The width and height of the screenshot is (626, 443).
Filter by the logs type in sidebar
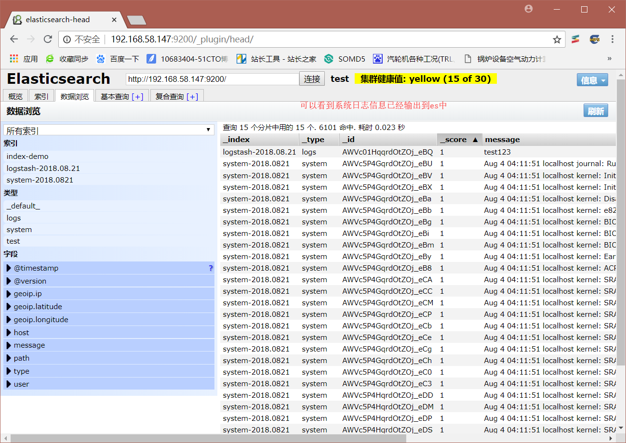pos(109,218)
